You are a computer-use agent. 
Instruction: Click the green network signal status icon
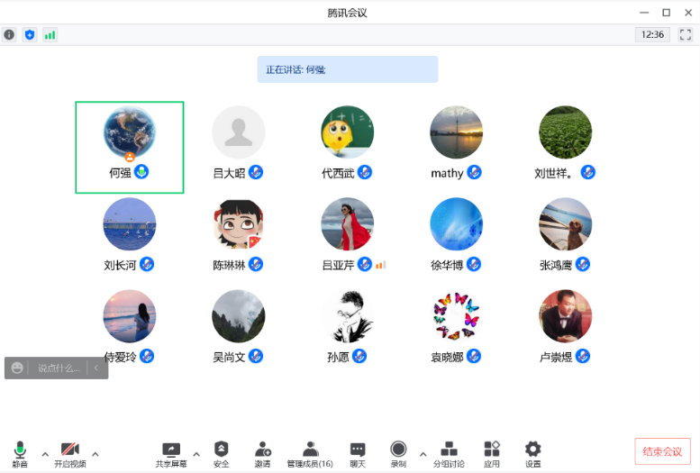[x=50, y=34]
